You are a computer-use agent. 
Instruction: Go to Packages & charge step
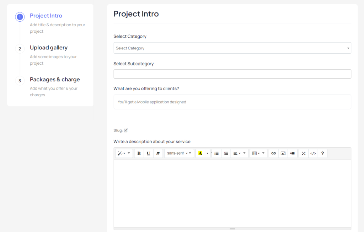click(x=55, y=80)
